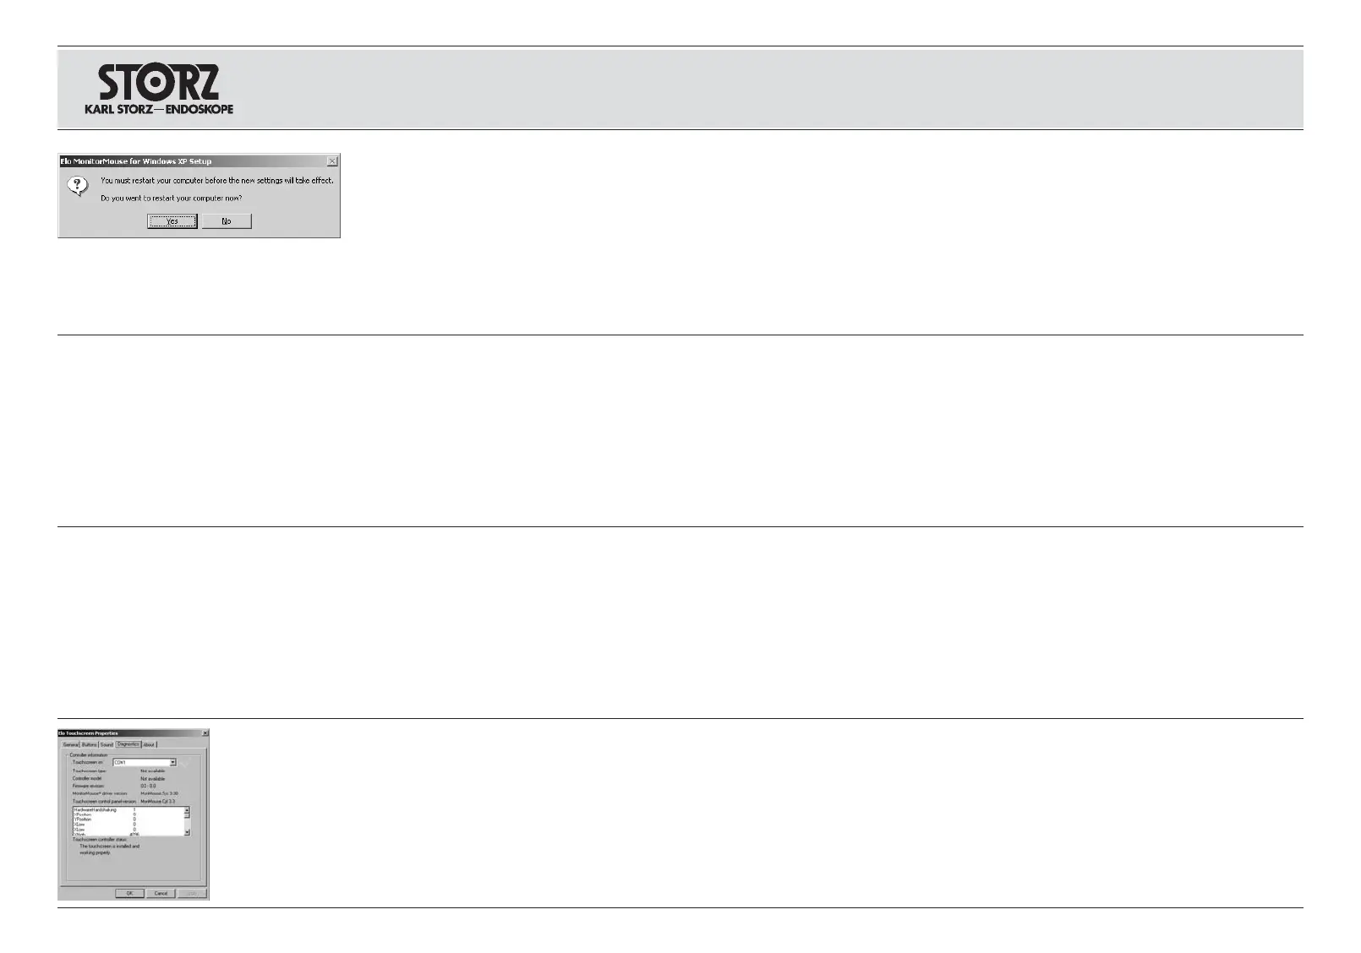Viewport: 1361px width, 953px height.
Task: Click No in the restart prompt
Action: tap(227, 221)
